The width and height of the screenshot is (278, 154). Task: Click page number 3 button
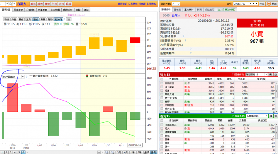coord(10,152)
